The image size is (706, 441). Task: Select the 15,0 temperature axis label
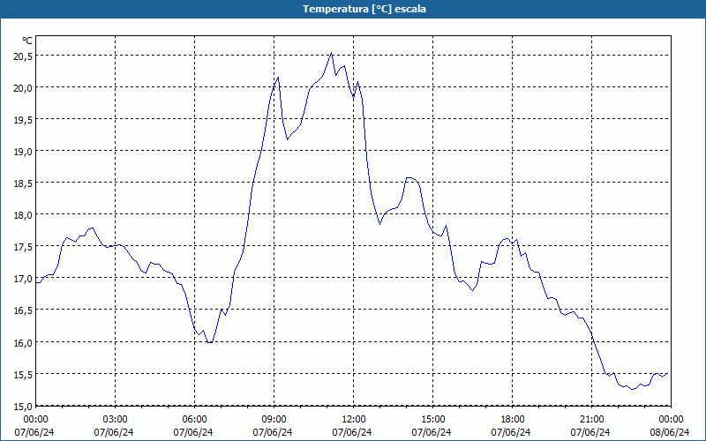pos(23,407)
